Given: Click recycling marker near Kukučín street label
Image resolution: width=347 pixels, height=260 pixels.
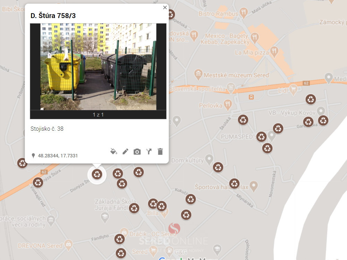Looking at the screenshot, I should click(x=191, y=199).
